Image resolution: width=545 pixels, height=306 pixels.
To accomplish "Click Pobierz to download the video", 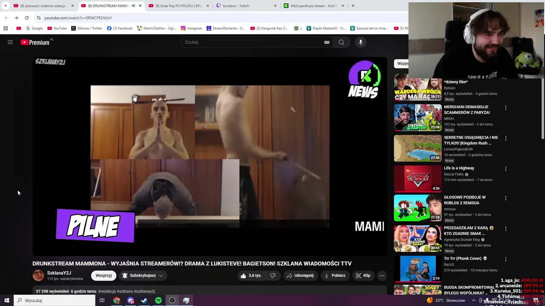I will click(335, 275).
